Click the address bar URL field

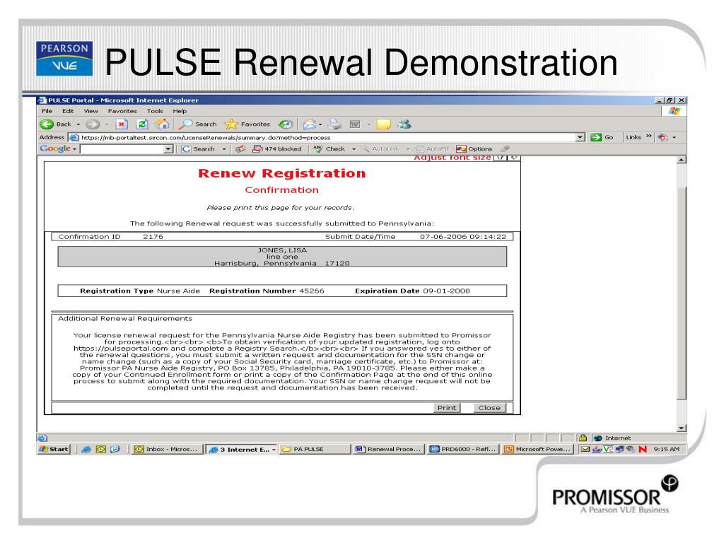[322, 137]
